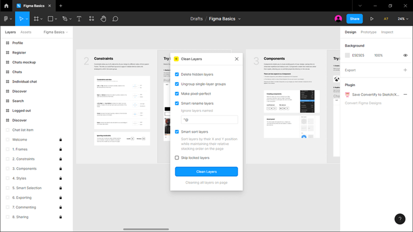Open the help question mark button
This screenshot has height=232, width=413.
coord(400,219)
